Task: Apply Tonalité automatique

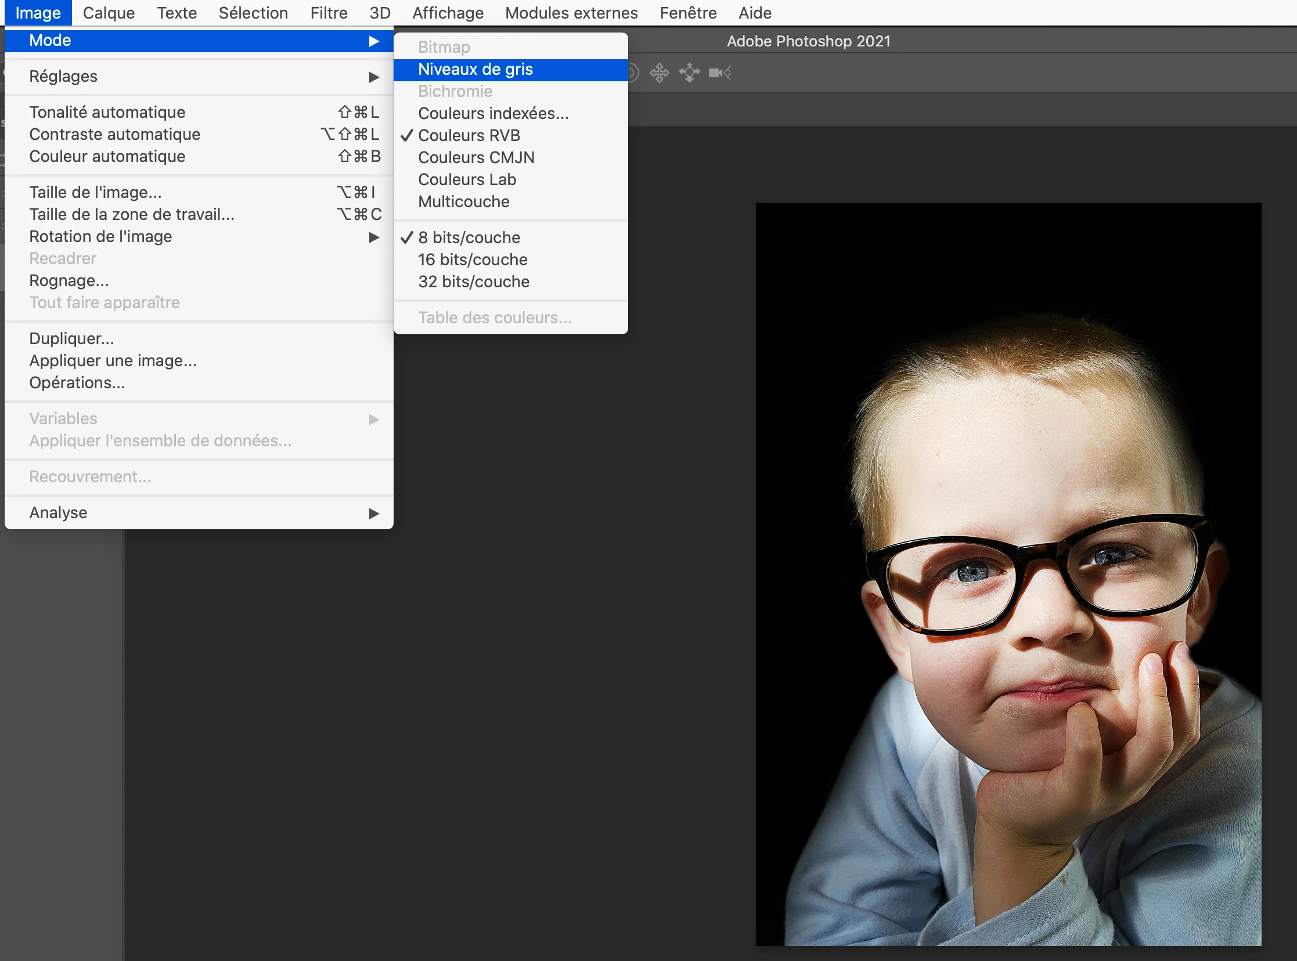Action: (x=107, y=112)
